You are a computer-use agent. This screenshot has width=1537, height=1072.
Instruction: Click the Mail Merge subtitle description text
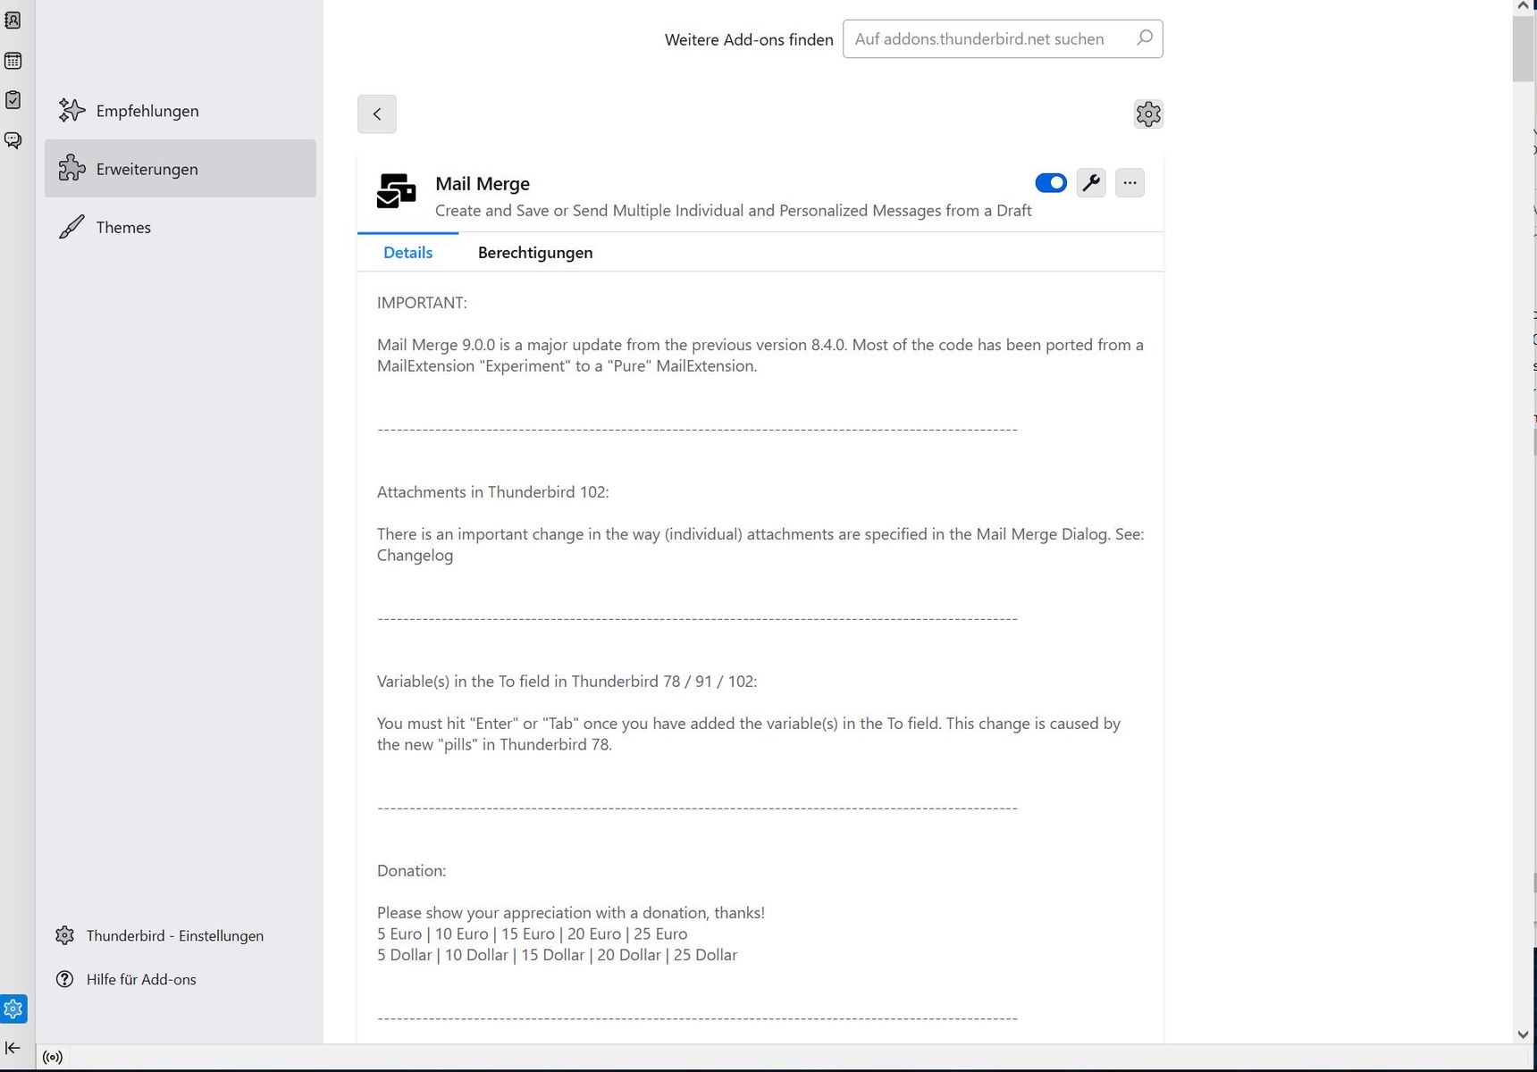tap(734, 211)
